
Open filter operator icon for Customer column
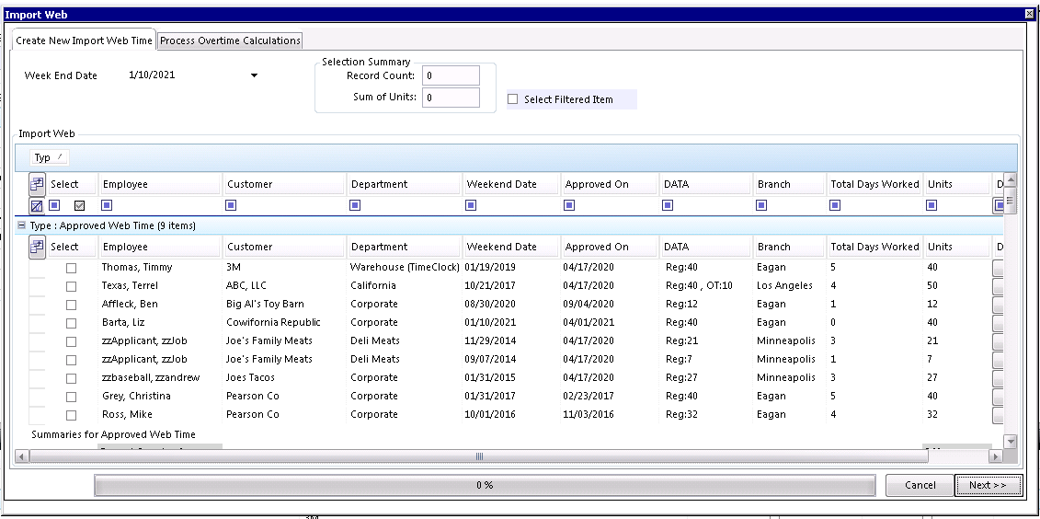coord(231,206)
